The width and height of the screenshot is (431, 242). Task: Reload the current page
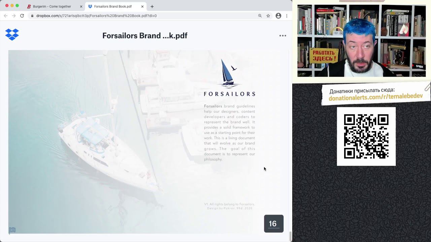[22, 16]
